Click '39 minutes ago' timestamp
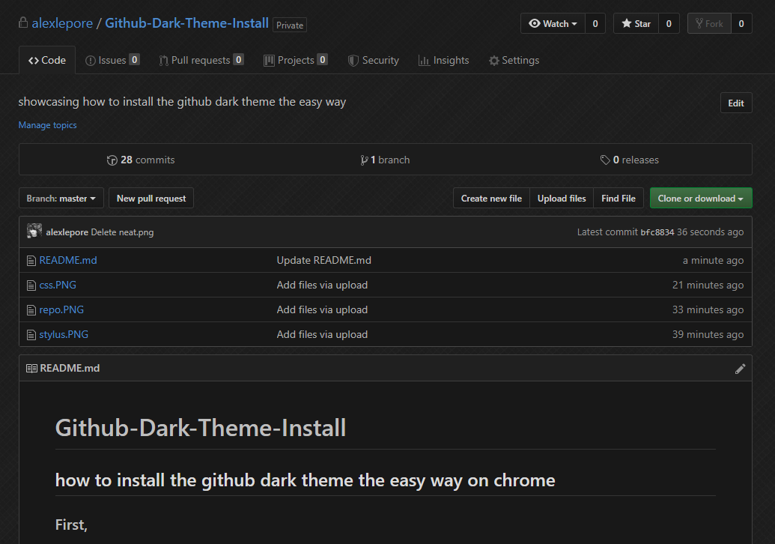This screenshot has height=544, width=775. pyautogui.click(x=708, y=335)
